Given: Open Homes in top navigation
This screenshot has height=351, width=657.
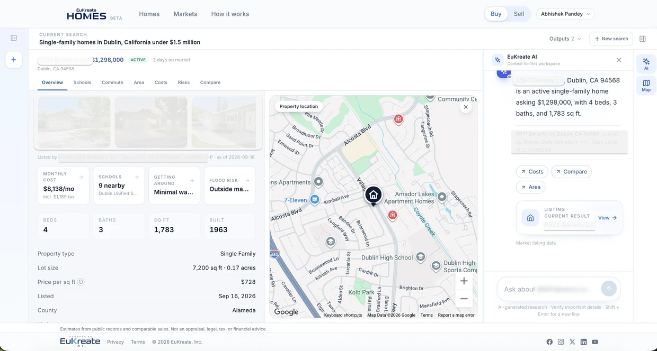Looking at the screenshot, I should coord(149,14).
